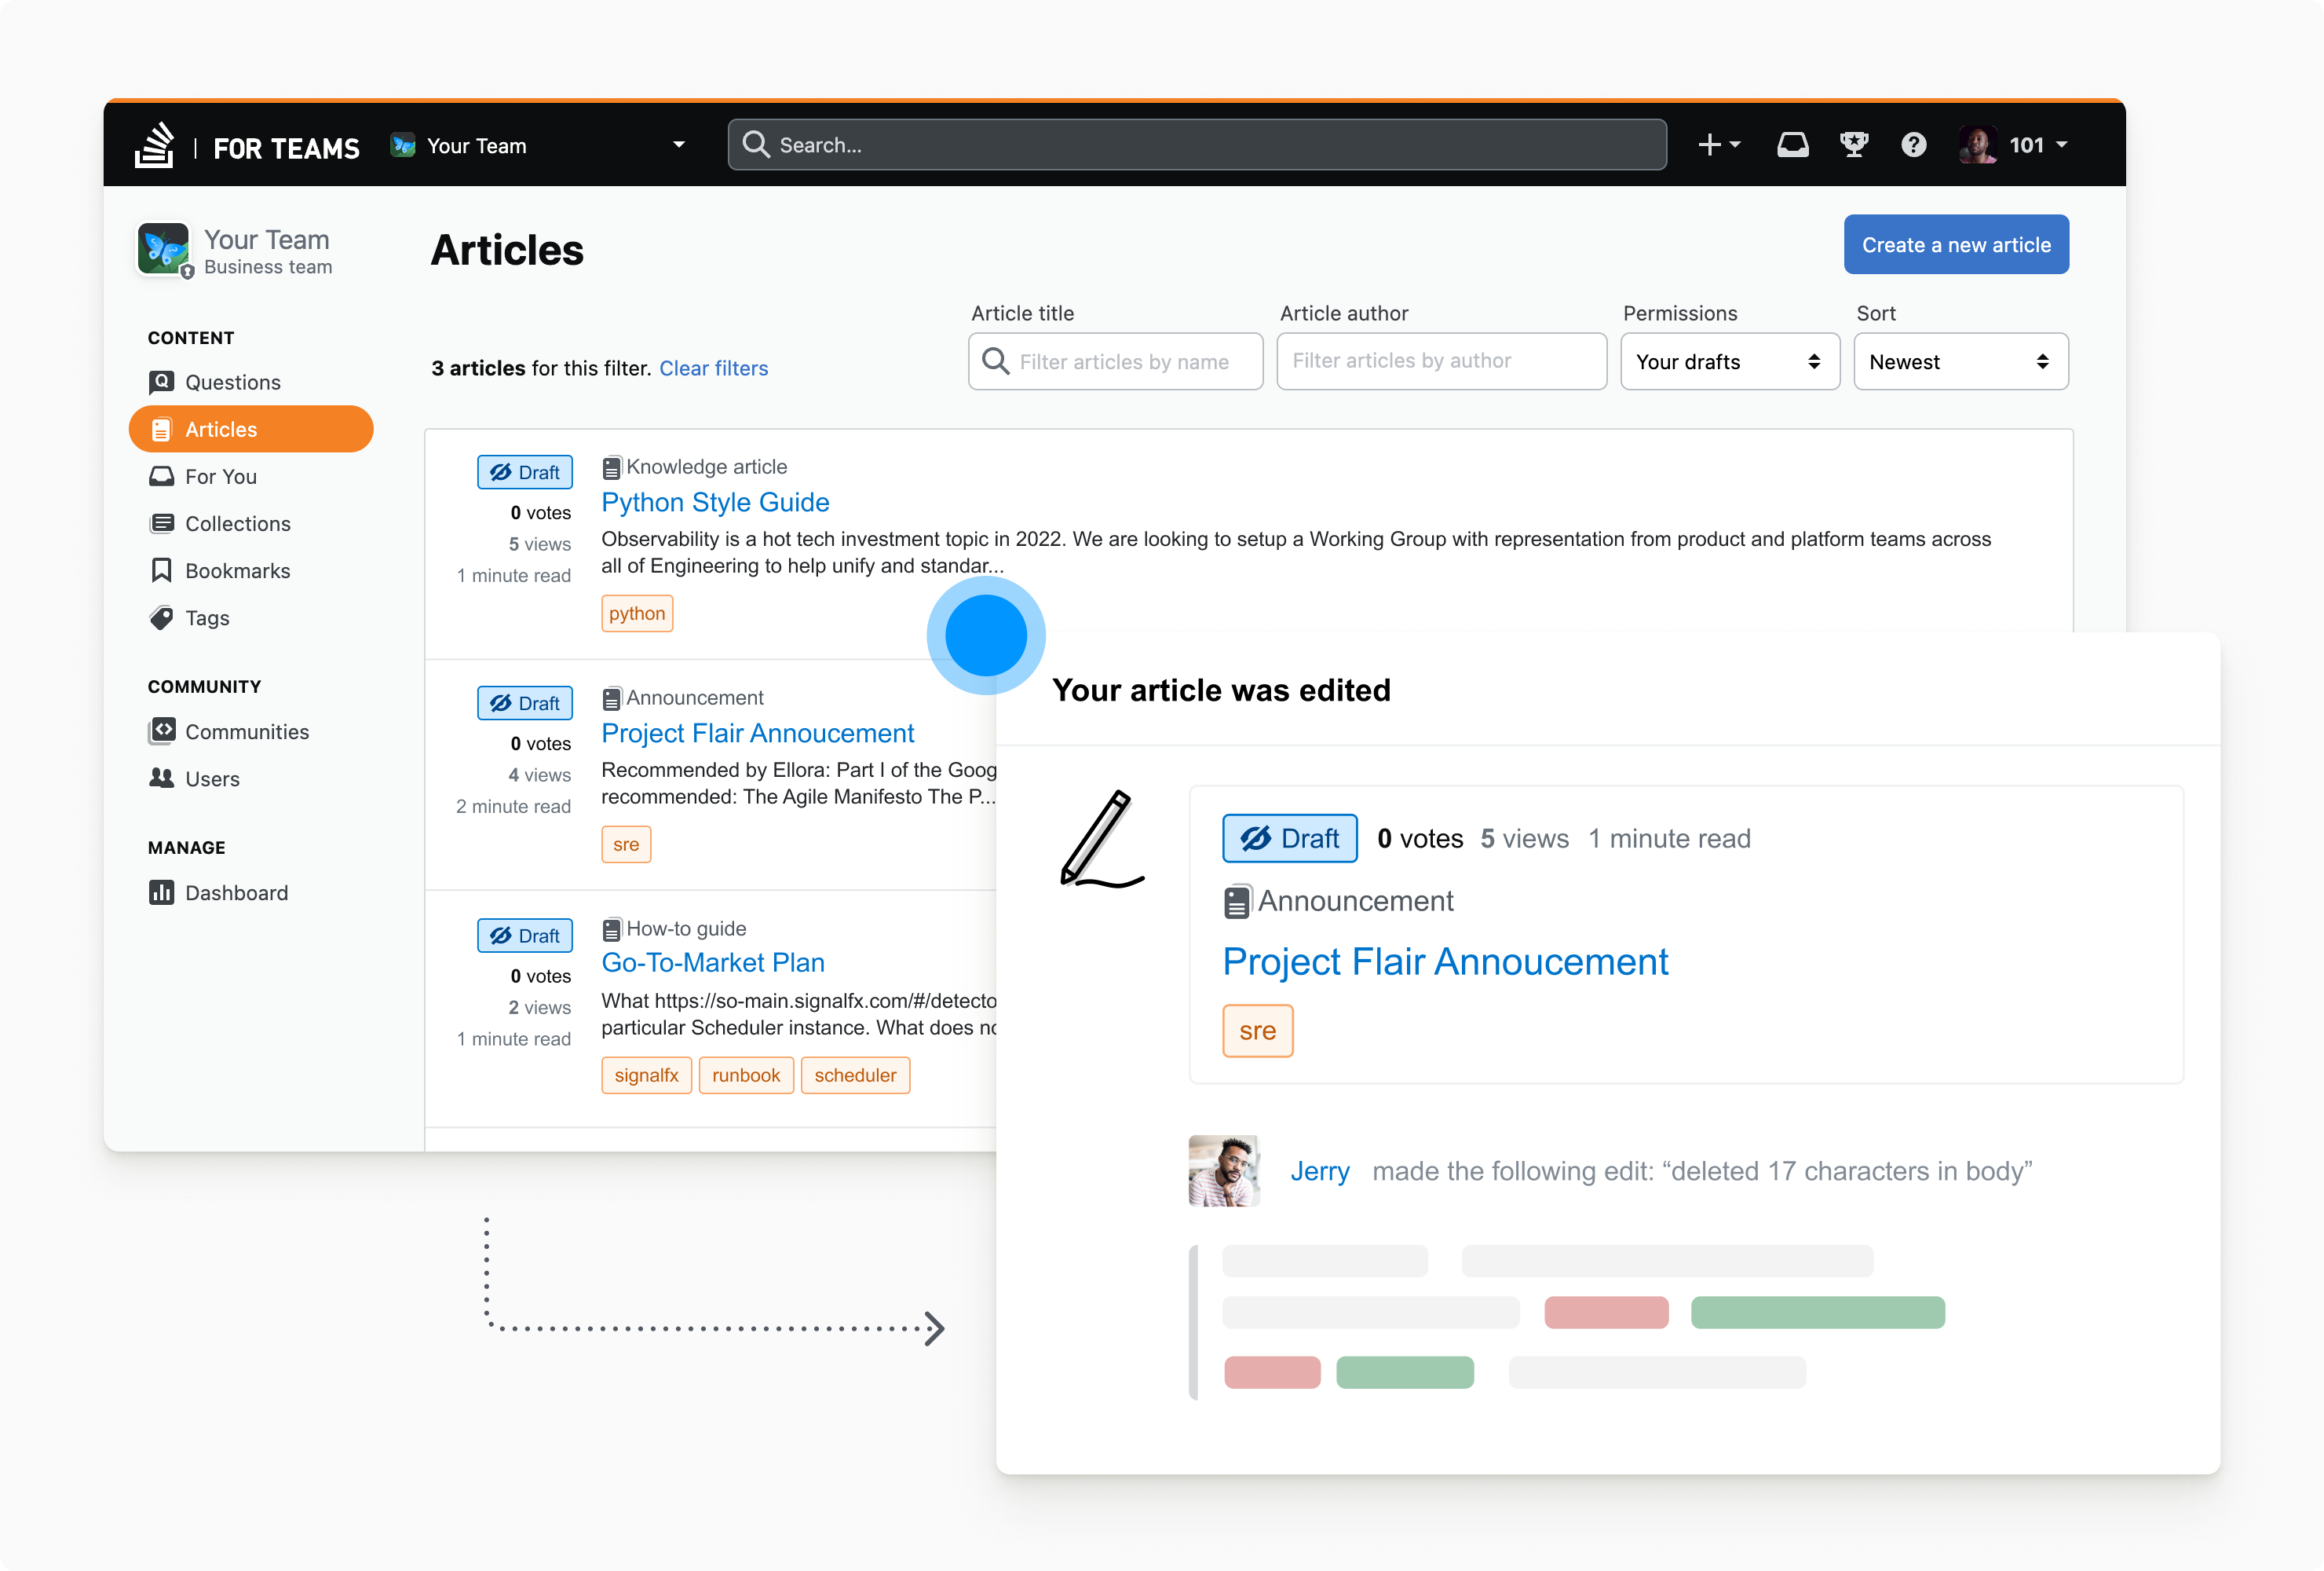Viewport: 2324px width, 1571px height.
Task: Open the Sort Newest dropdown
Action: (x=1960, y=361)
